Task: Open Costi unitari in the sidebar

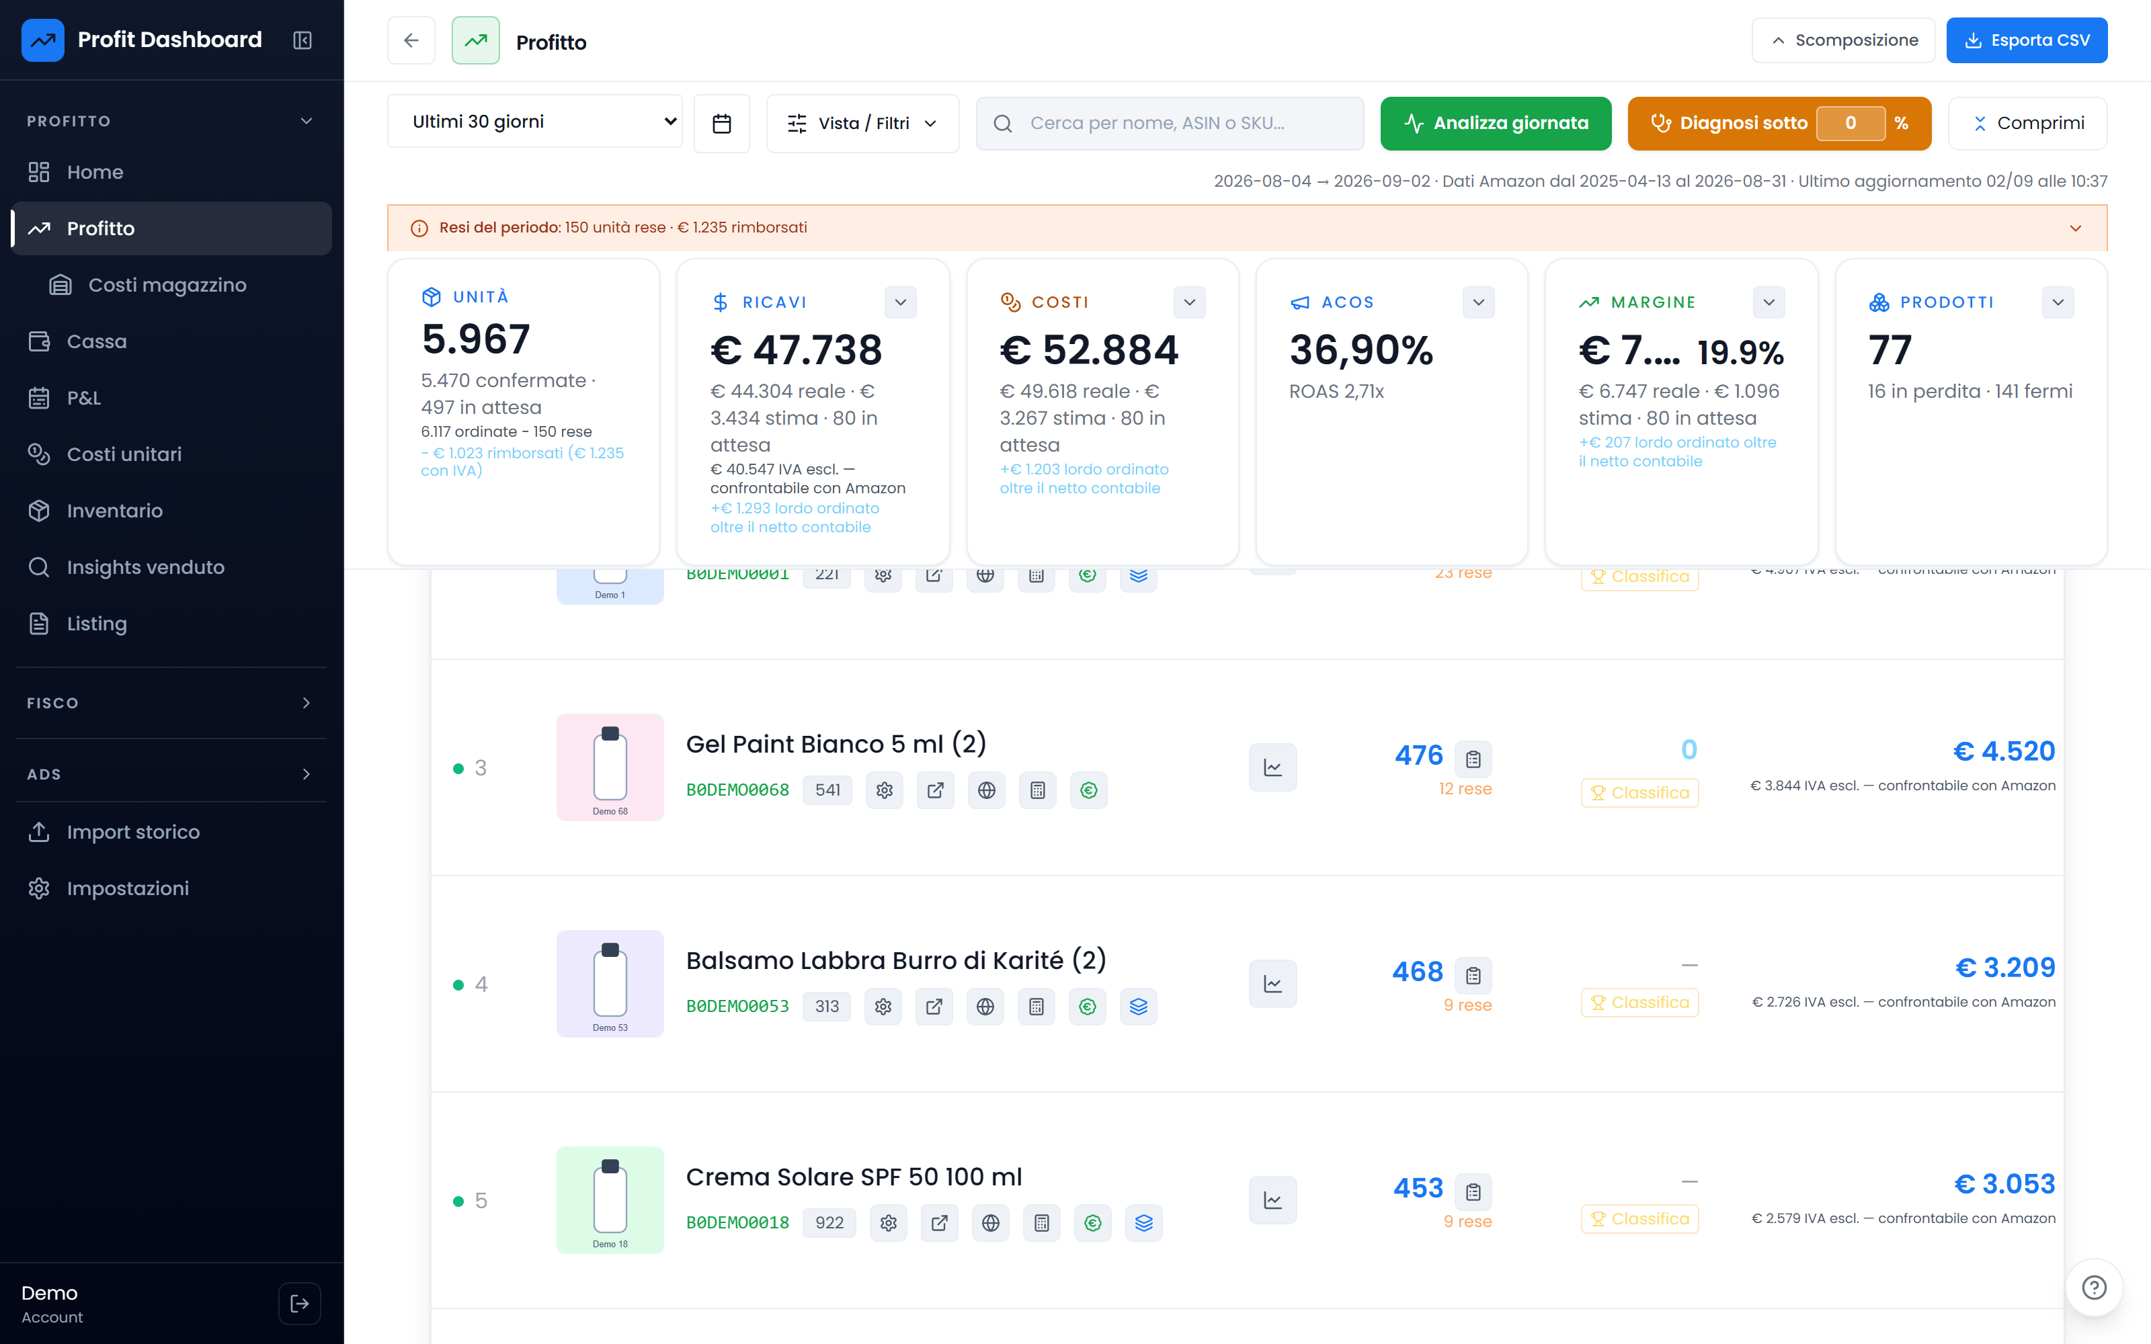Action: coord(171,454)
